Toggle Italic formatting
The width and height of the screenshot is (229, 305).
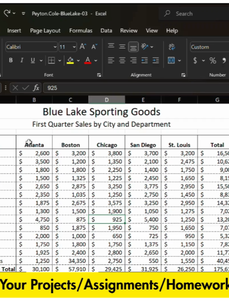click(22, 60)
